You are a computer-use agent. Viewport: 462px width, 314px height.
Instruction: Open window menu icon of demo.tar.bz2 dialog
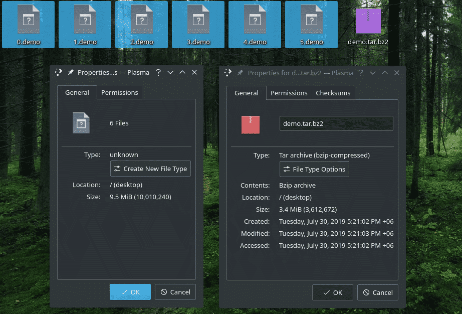click(x=228, y=73)
